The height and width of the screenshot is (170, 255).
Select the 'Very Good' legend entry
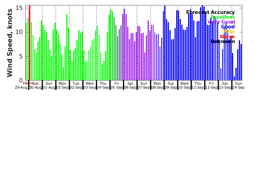pos(221,22)
